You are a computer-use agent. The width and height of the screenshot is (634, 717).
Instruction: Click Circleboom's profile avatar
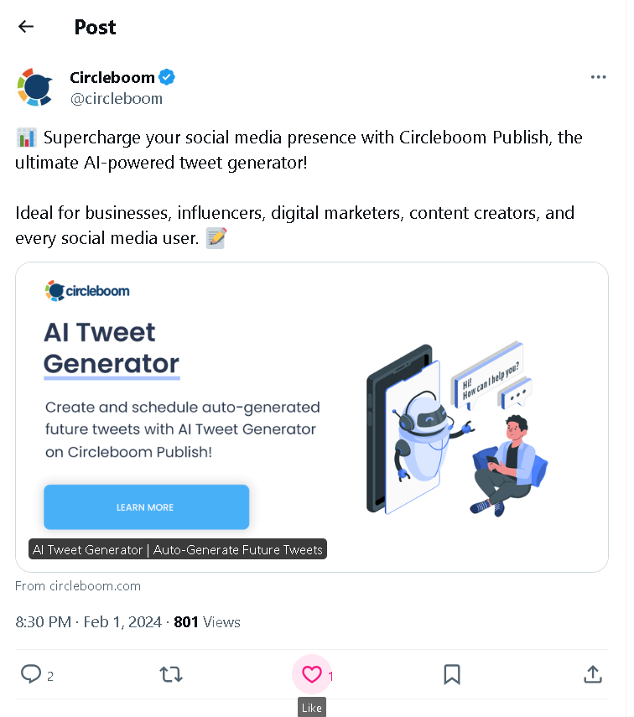coord(34,86)
